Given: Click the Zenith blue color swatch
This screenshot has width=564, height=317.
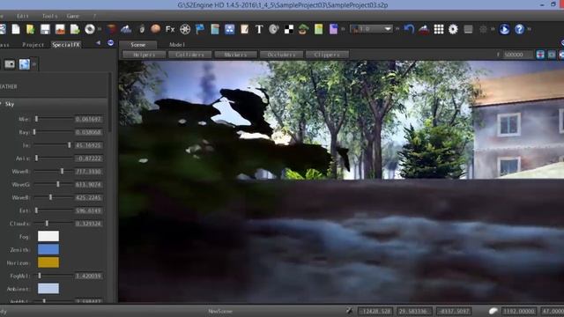Looking at the screenshot, I should [x=48, y=249].
